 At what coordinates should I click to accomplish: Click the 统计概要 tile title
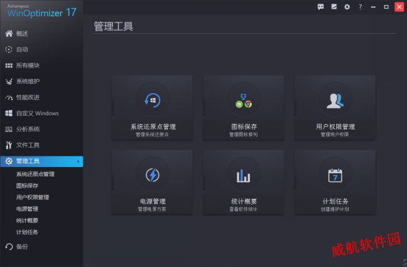(x=244, y=201)
